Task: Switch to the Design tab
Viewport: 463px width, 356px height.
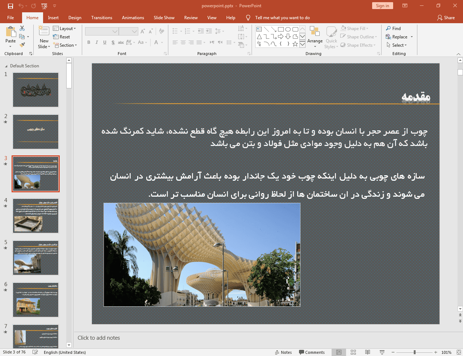Action: coord(75,18)
